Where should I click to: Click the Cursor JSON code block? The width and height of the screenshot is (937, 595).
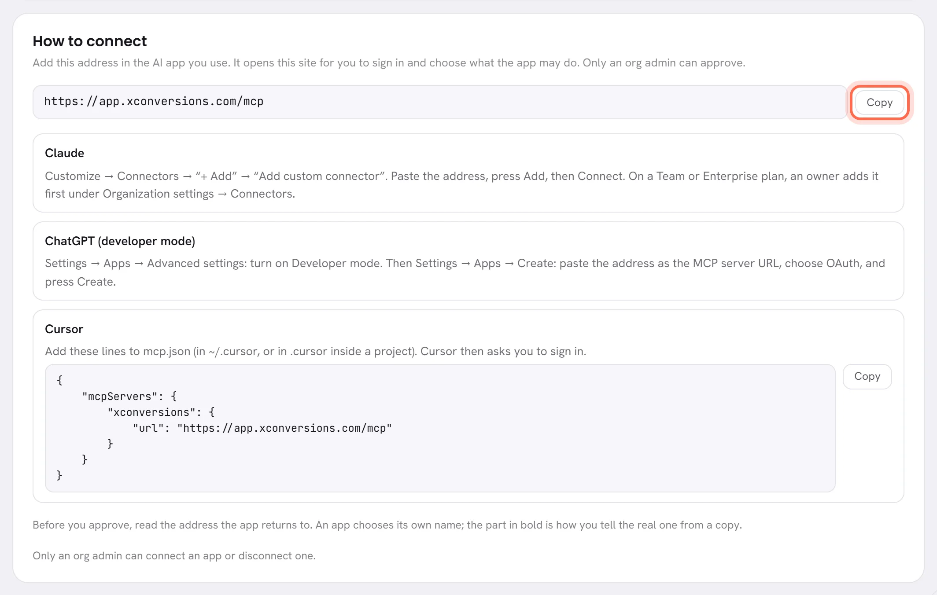(x=440, y=428)
